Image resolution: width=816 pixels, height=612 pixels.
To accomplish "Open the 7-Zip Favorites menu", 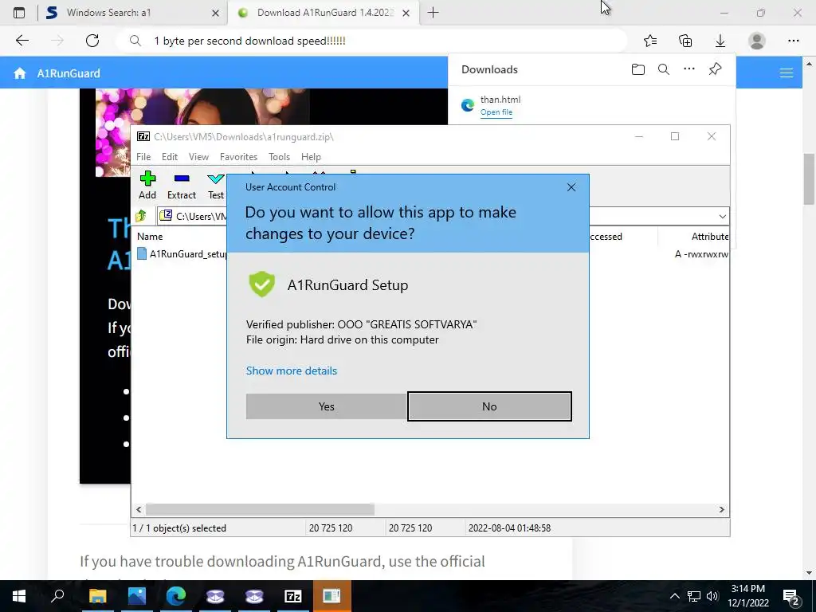I will point(238,157).
